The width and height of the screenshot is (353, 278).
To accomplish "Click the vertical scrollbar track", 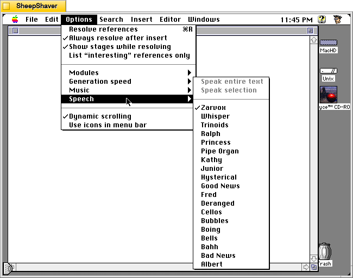I will tap(314, 149).
